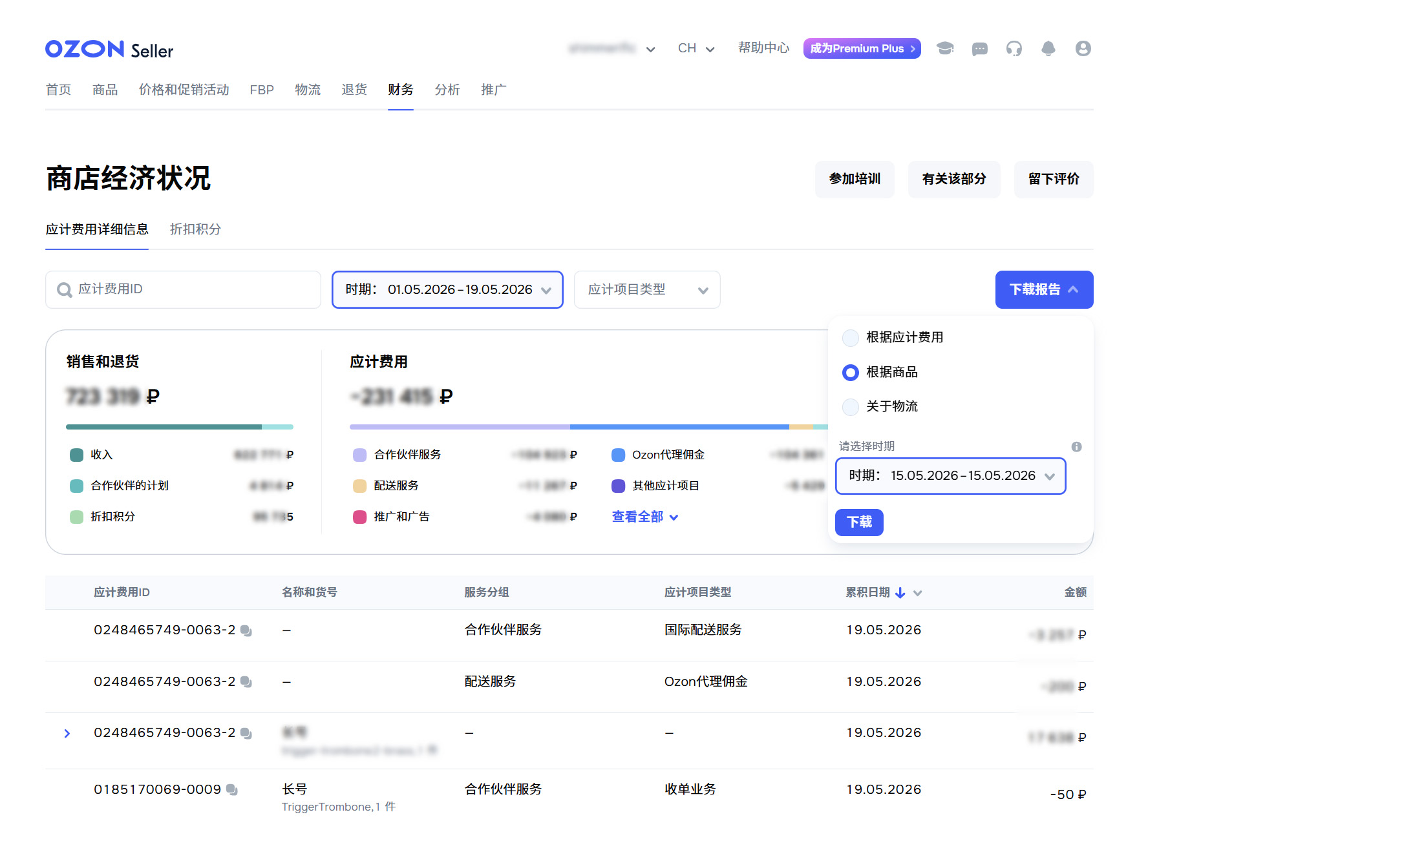This screenshot has width=1424, height=861.
Task: Go to 首页 tab
Action: (58, 90)
